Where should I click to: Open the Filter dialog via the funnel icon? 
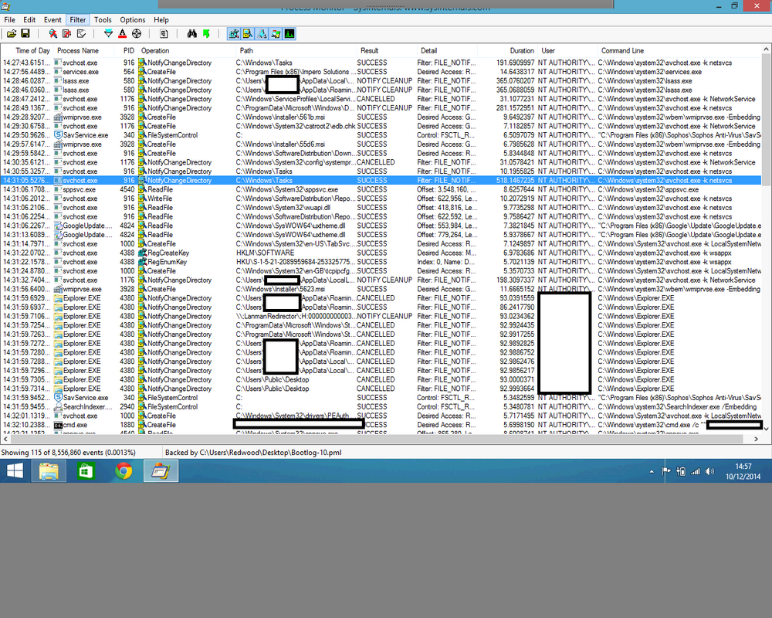click(108, 33)
